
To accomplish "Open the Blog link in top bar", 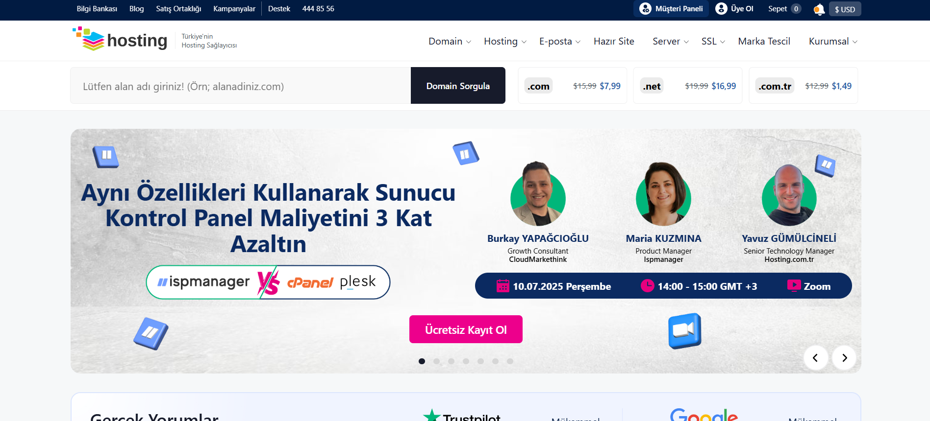I will coord(136,9).
